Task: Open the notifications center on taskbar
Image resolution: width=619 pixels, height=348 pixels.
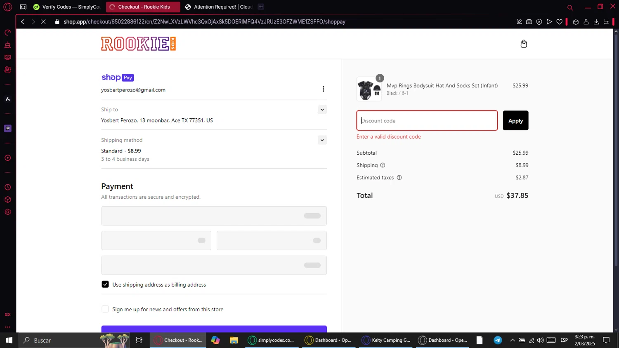Action: 606,340
